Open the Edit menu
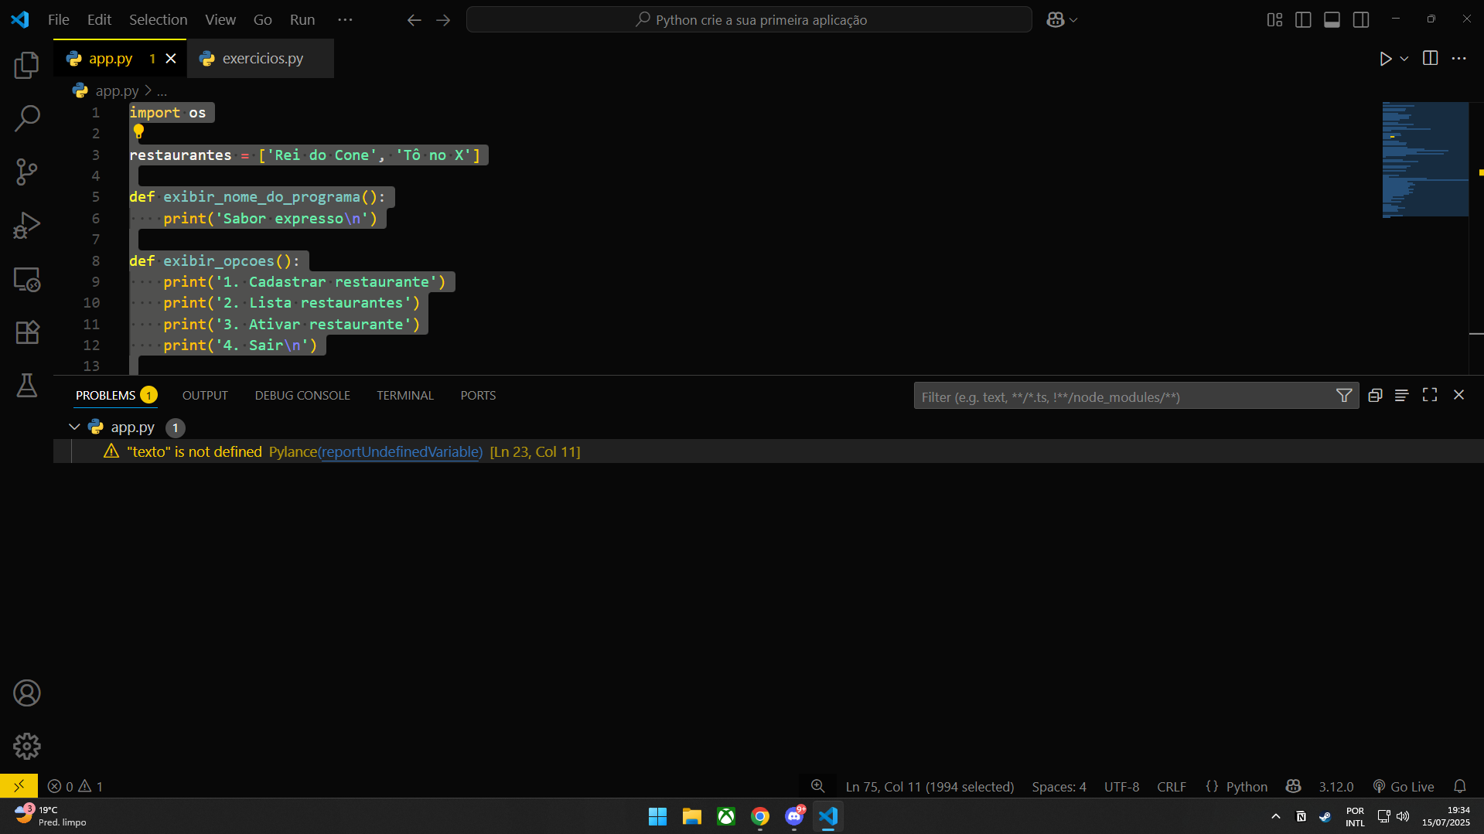 [99, 19]
